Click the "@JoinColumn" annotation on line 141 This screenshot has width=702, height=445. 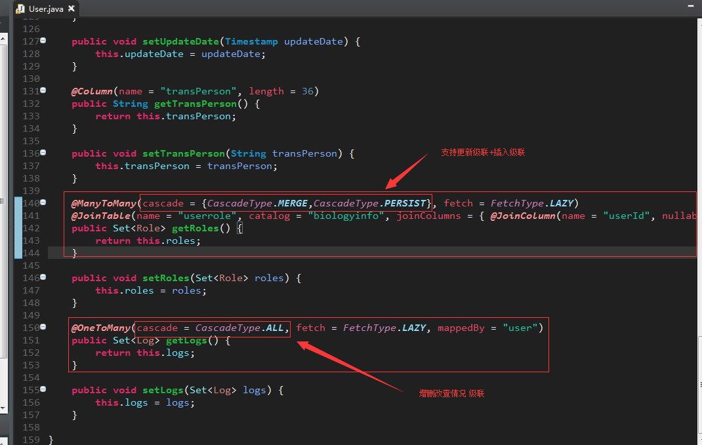[523, 216]
